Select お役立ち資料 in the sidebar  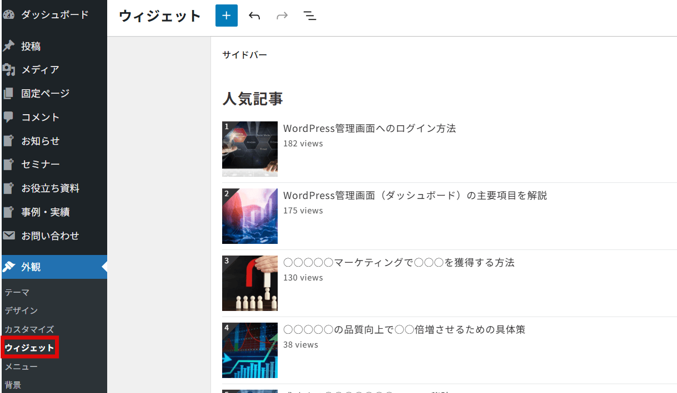click(50, 188)
